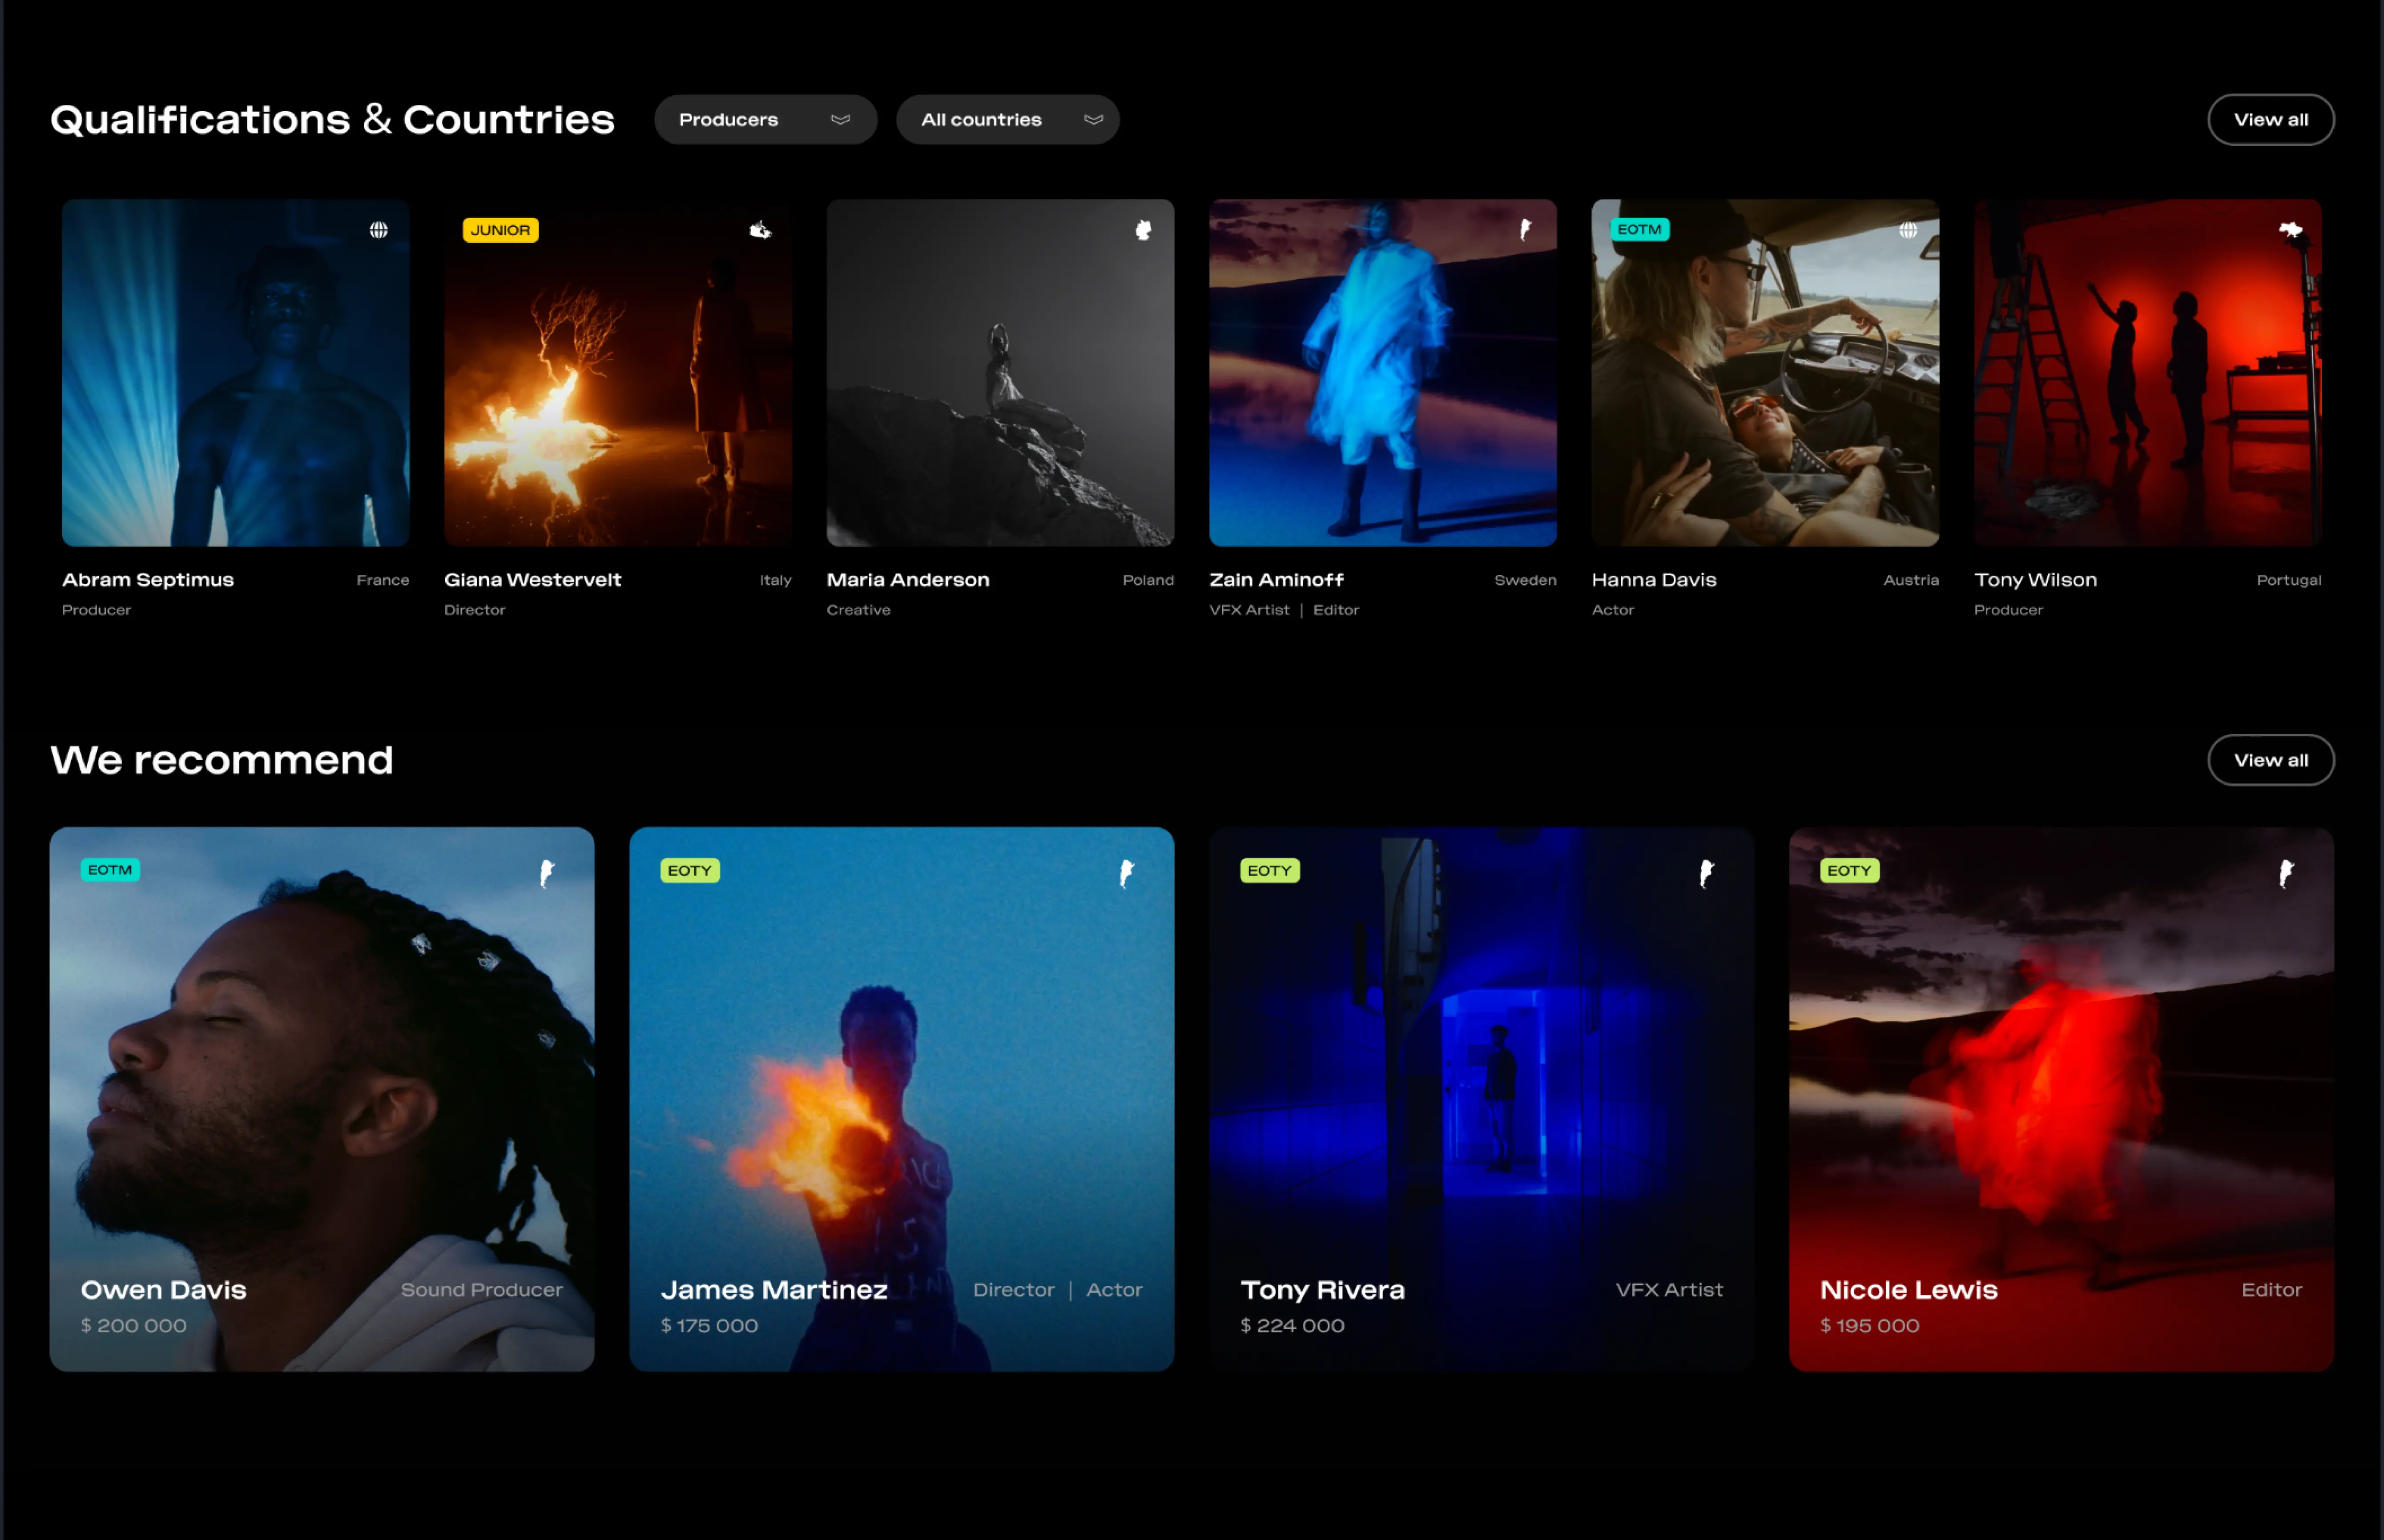Open the All countries dropdown
The height and width of the screenshot is (1540, 2384).
pyautogui.click(x=1007, y=119)
